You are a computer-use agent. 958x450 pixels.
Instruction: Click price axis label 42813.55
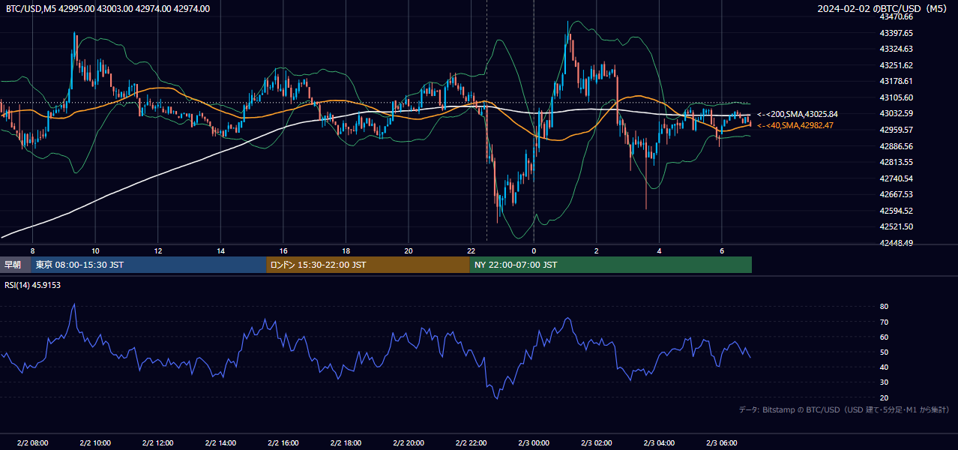click(896, 162)
